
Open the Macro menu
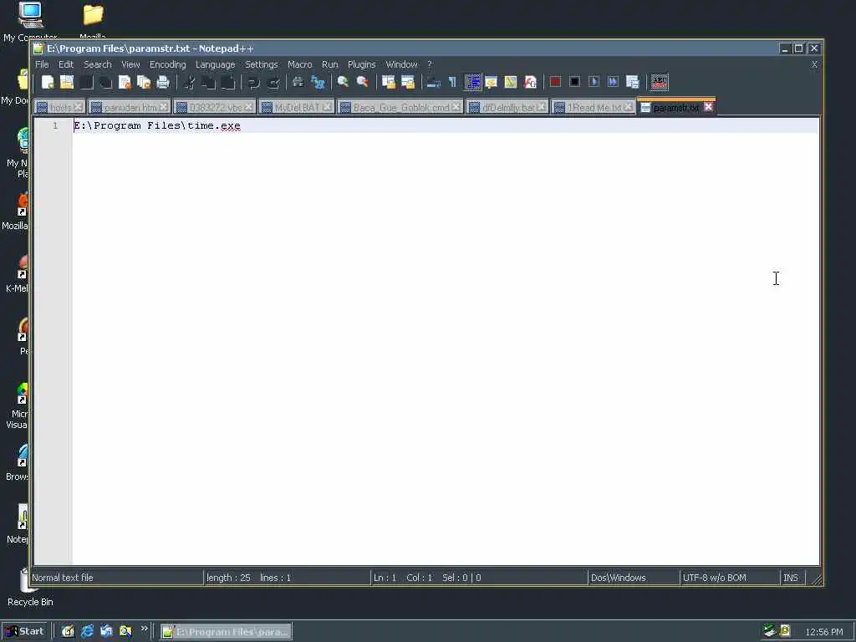coord(300,64)
